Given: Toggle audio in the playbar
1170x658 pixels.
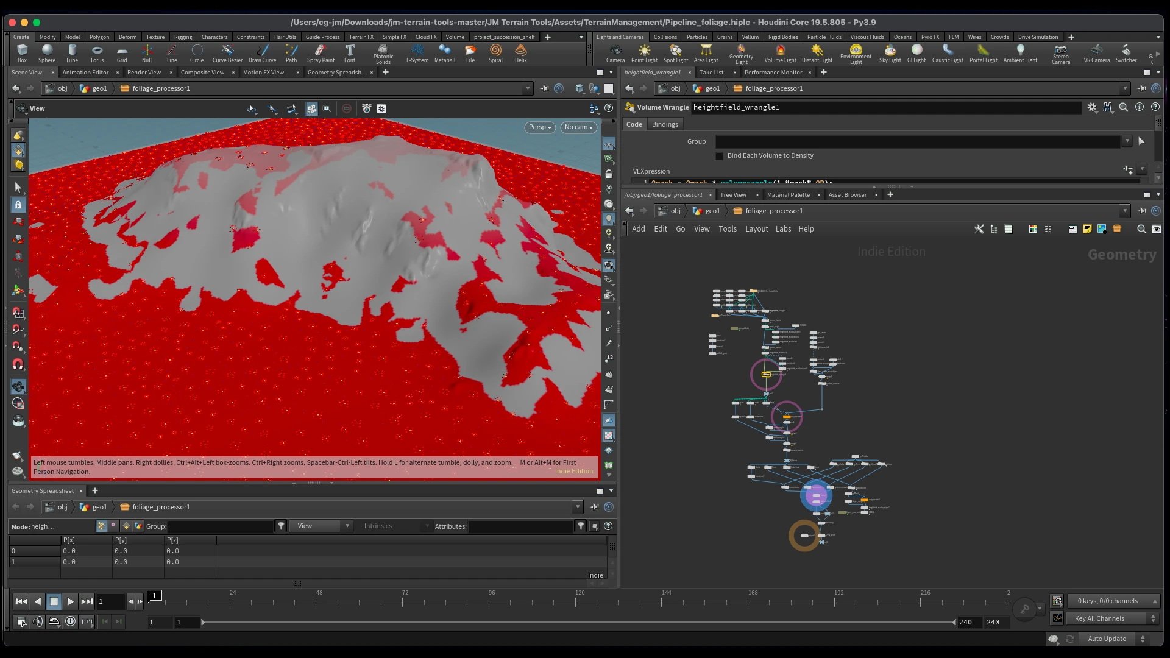Looking at the screenshot, I should (x=38, y=621).
